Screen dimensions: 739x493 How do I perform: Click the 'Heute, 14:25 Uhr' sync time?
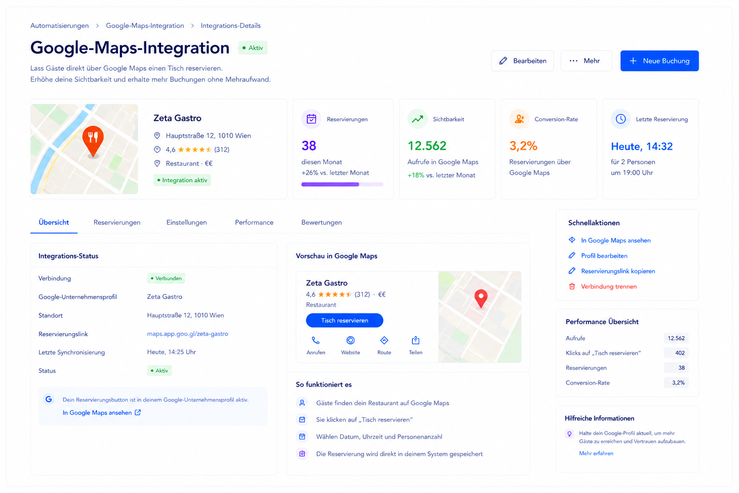pos(171,352)
